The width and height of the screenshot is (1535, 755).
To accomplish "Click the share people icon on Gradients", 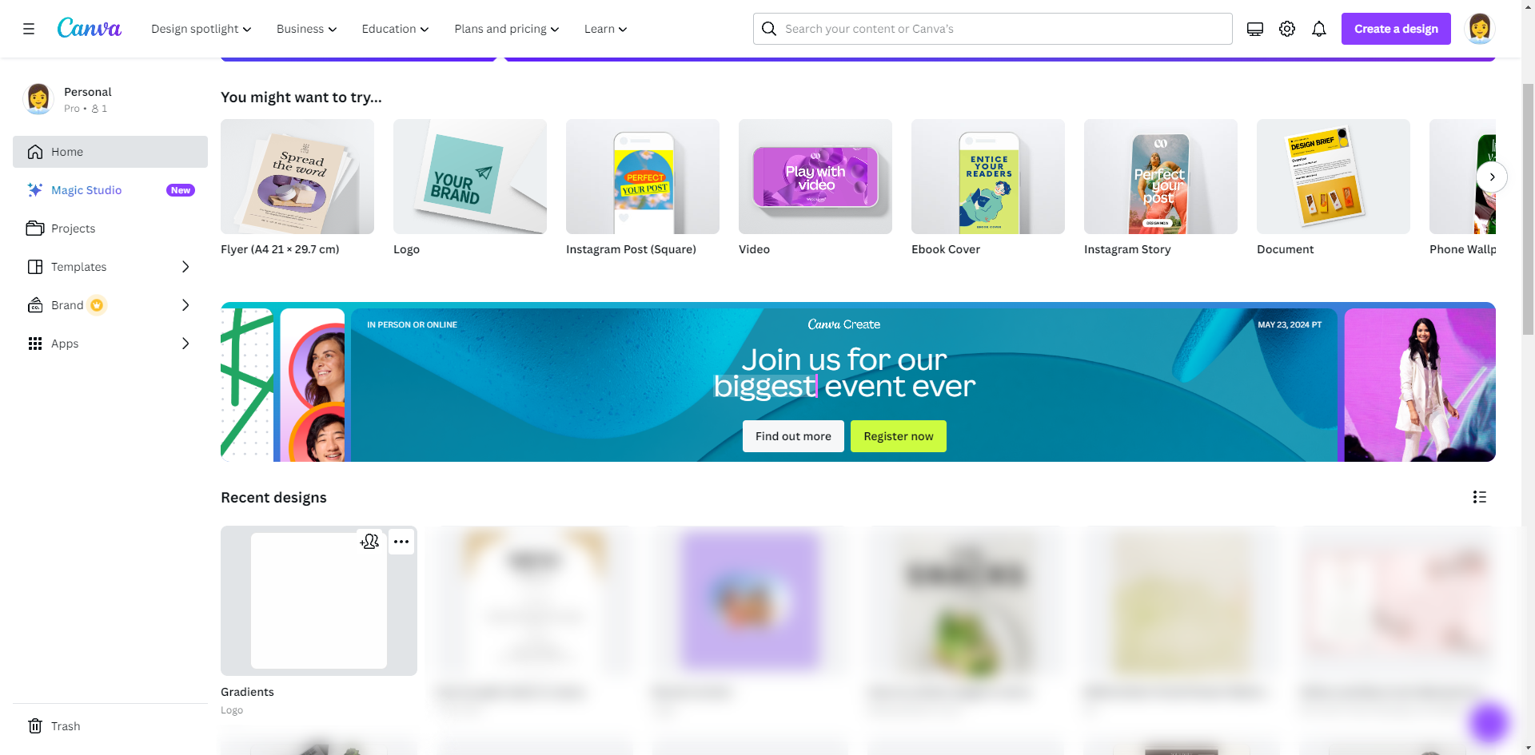I will [369, 542].
